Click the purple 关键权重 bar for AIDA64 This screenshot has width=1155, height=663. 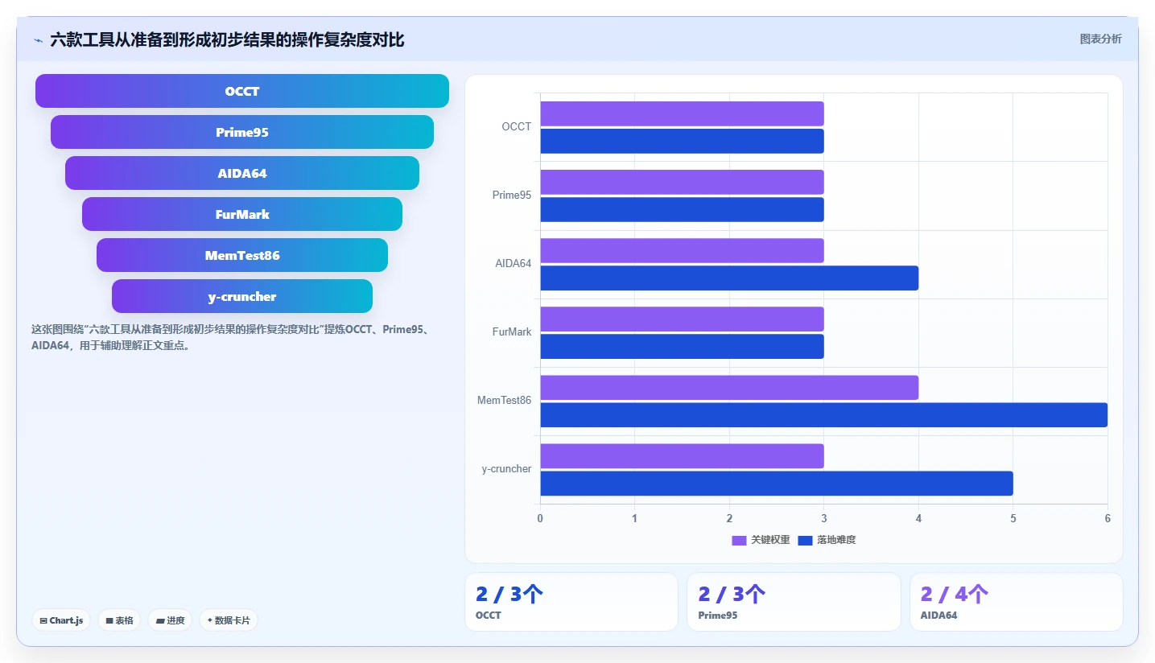click(x=682, y=250)
